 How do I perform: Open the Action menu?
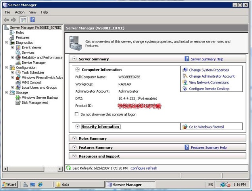coord(19,12)
